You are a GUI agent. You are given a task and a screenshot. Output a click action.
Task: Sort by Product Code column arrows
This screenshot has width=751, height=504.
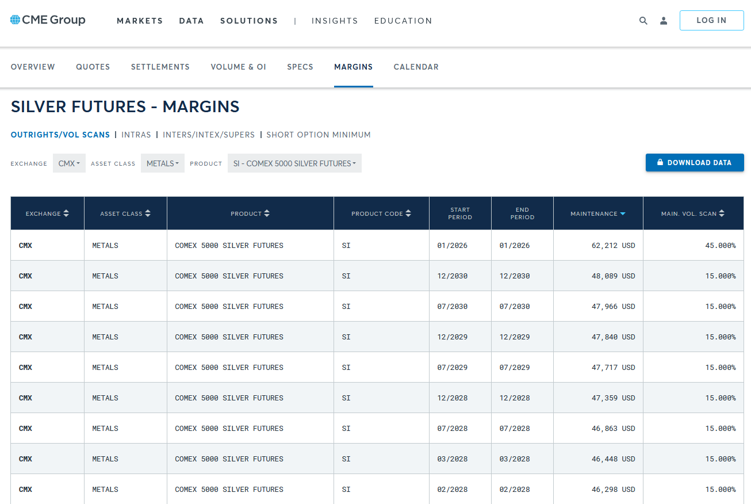(x=408, y=213)
